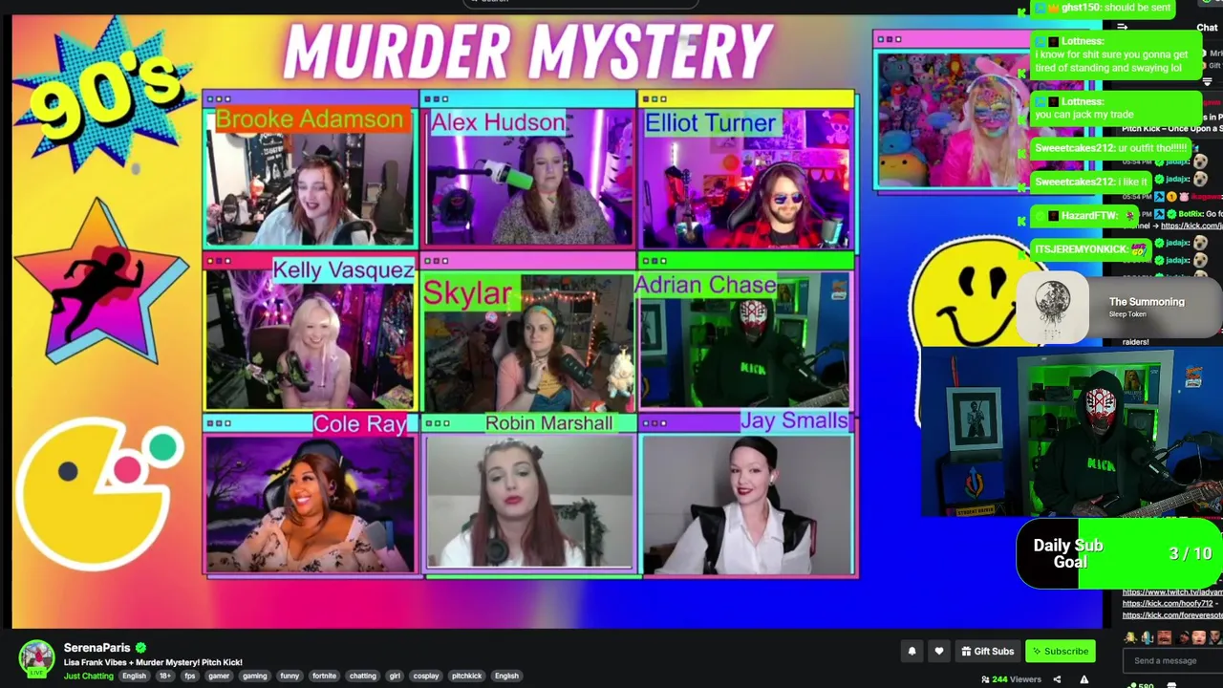Open the kick.com/hoofy712 link in chat
1223x688 pixels.
click(x=1168, y=604)
